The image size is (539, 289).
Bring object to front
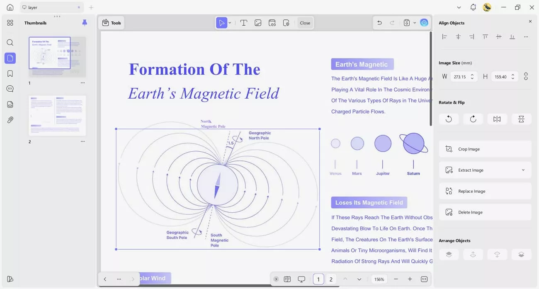(449, 255)
